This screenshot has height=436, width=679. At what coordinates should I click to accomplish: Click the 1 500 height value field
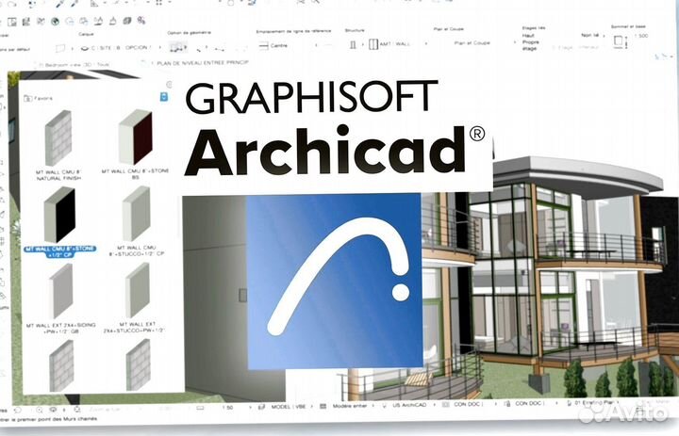coord(641,37)
